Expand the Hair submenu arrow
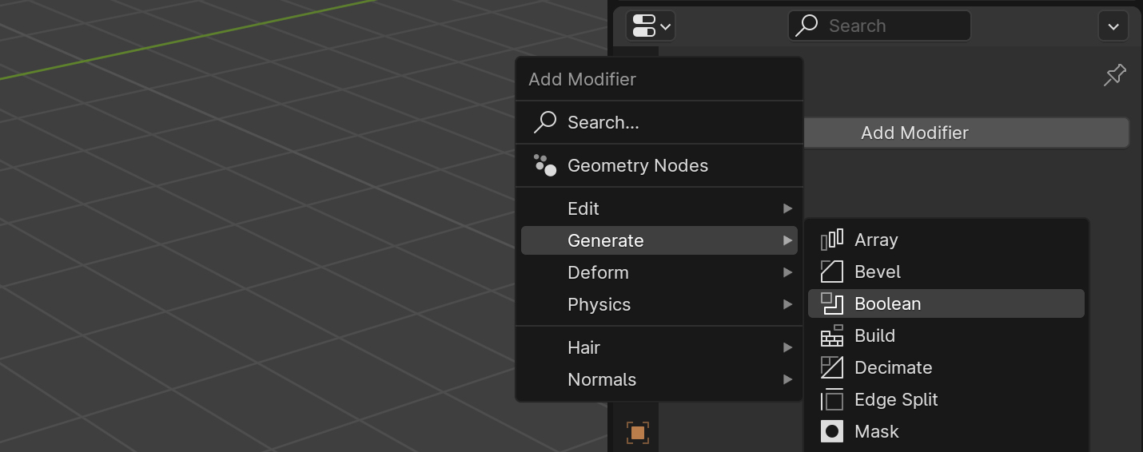This screenshot has height=452, width=1143. (788, 347)
